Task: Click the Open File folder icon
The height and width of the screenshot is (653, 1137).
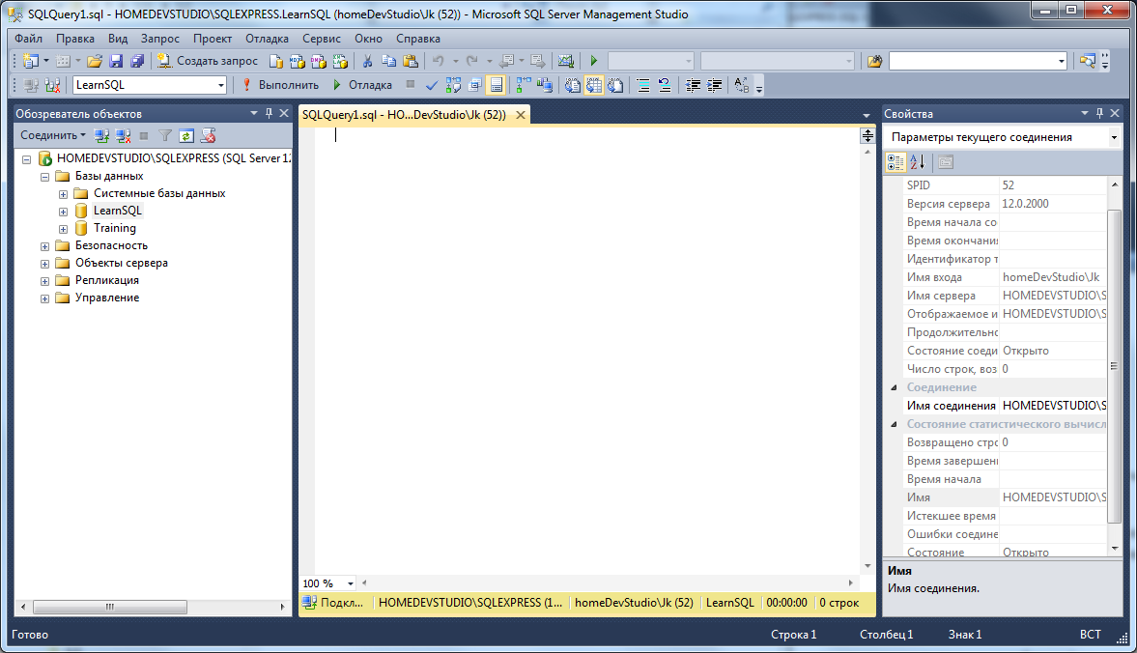Action: (95, 62)
